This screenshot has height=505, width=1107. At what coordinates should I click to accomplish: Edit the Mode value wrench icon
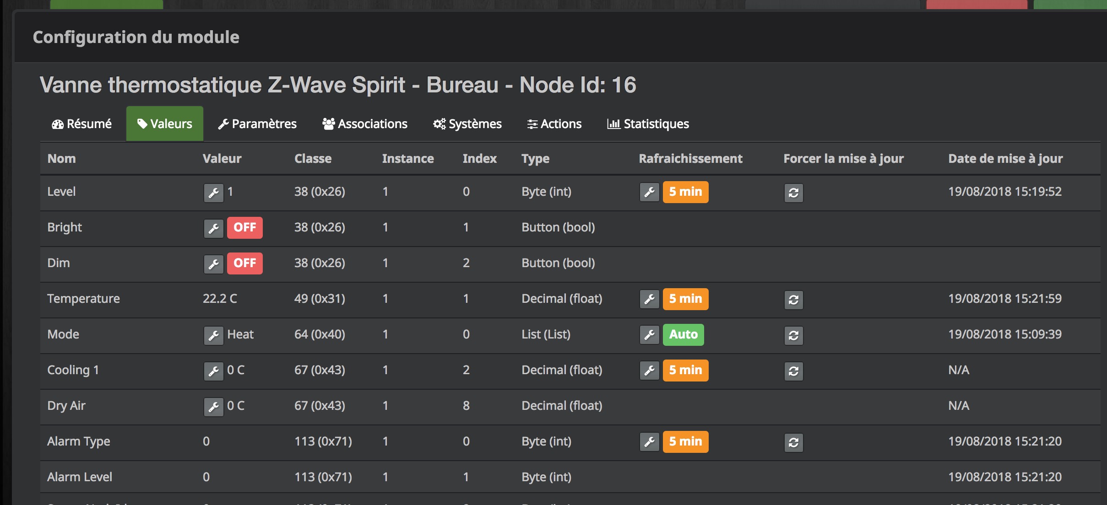pyautogui.click(x=214, y=335)
